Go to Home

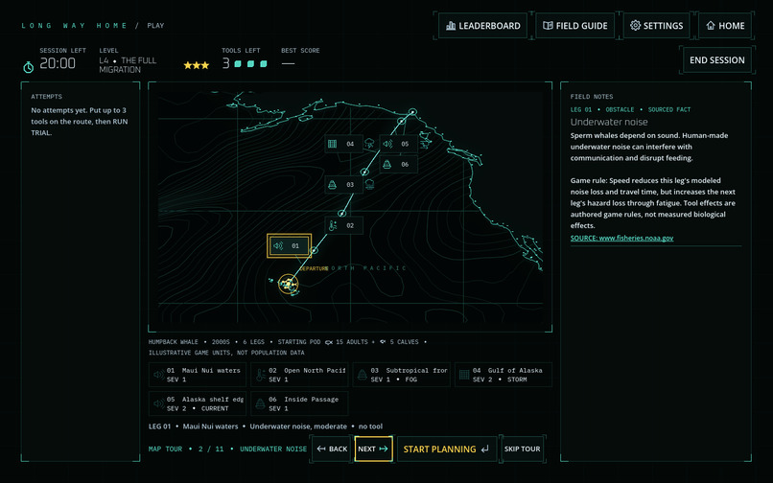[x=725, y=26]
